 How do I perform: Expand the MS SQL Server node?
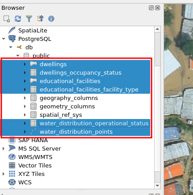tap(3, 148)
